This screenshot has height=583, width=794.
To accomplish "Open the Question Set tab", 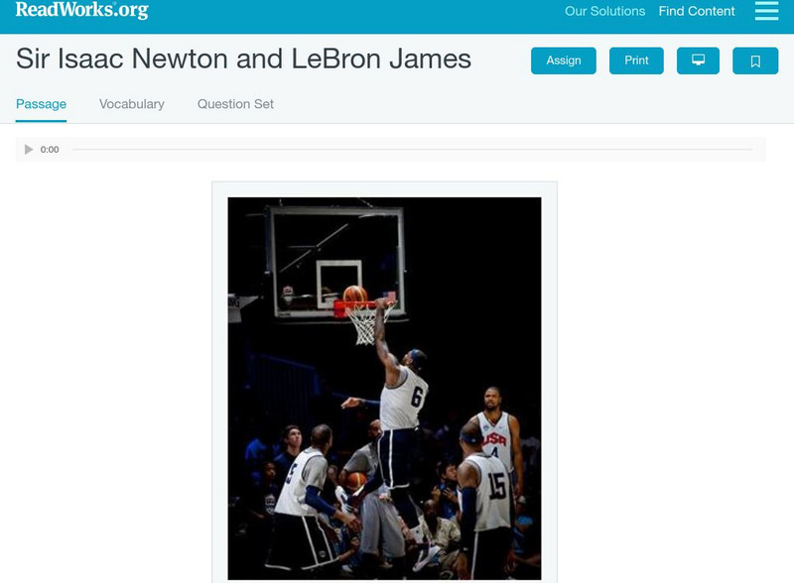I will (235, 104).
